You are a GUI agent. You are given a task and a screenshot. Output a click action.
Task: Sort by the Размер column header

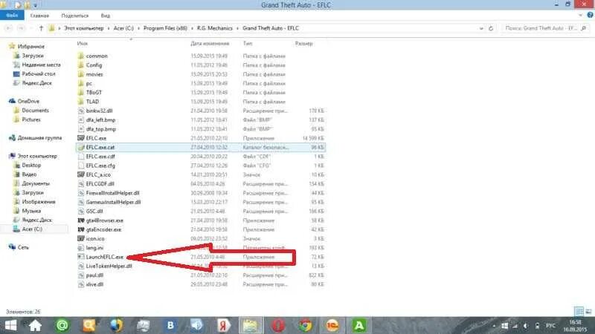[x=303, y=44]
